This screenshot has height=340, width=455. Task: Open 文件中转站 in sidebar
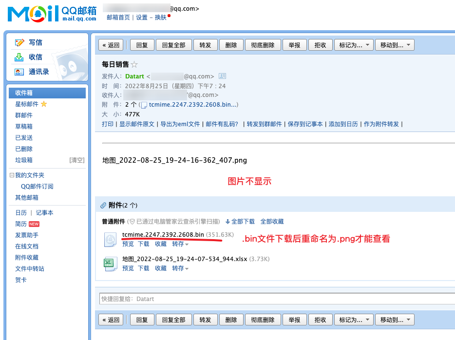click(30, 268)
